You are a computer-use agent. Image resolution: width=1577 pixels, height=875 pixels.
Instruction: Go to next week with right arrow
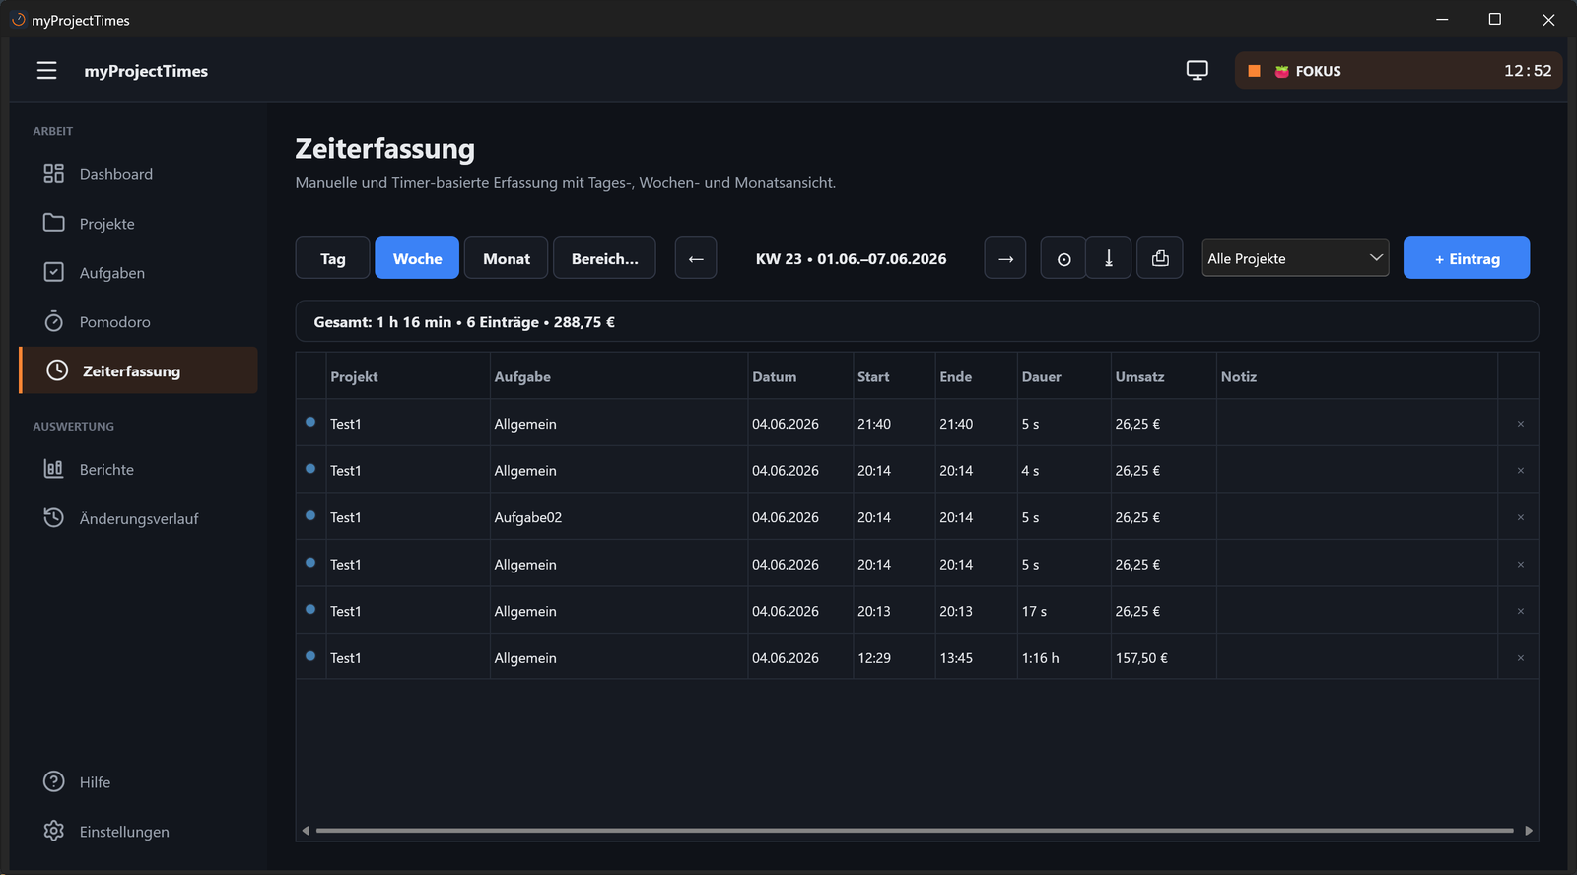pos(1005,259)
